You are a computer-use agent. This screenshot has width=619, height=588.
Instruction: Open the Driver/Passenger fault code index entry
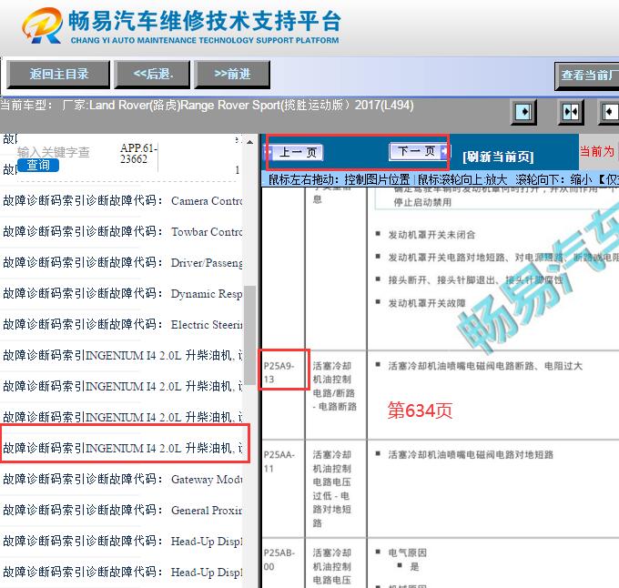coord(122,262)
